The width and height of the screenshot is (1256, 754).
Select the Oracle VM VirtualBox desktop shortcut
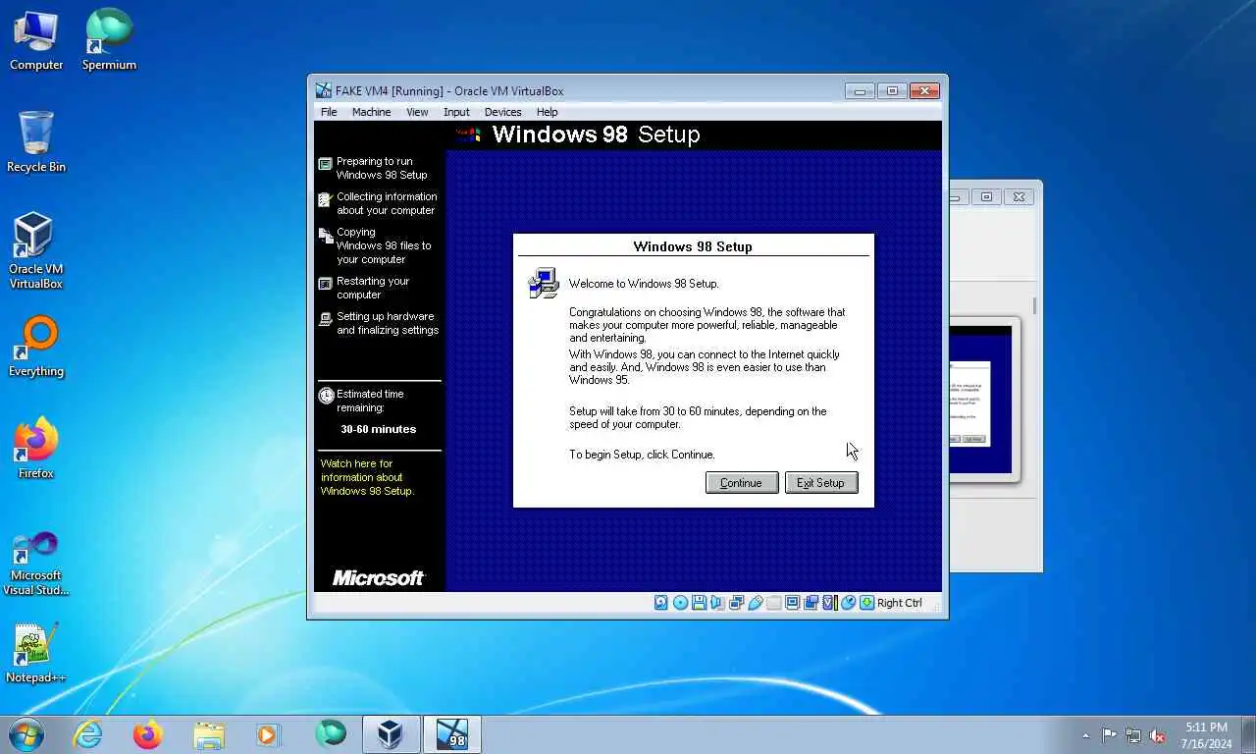36,251
